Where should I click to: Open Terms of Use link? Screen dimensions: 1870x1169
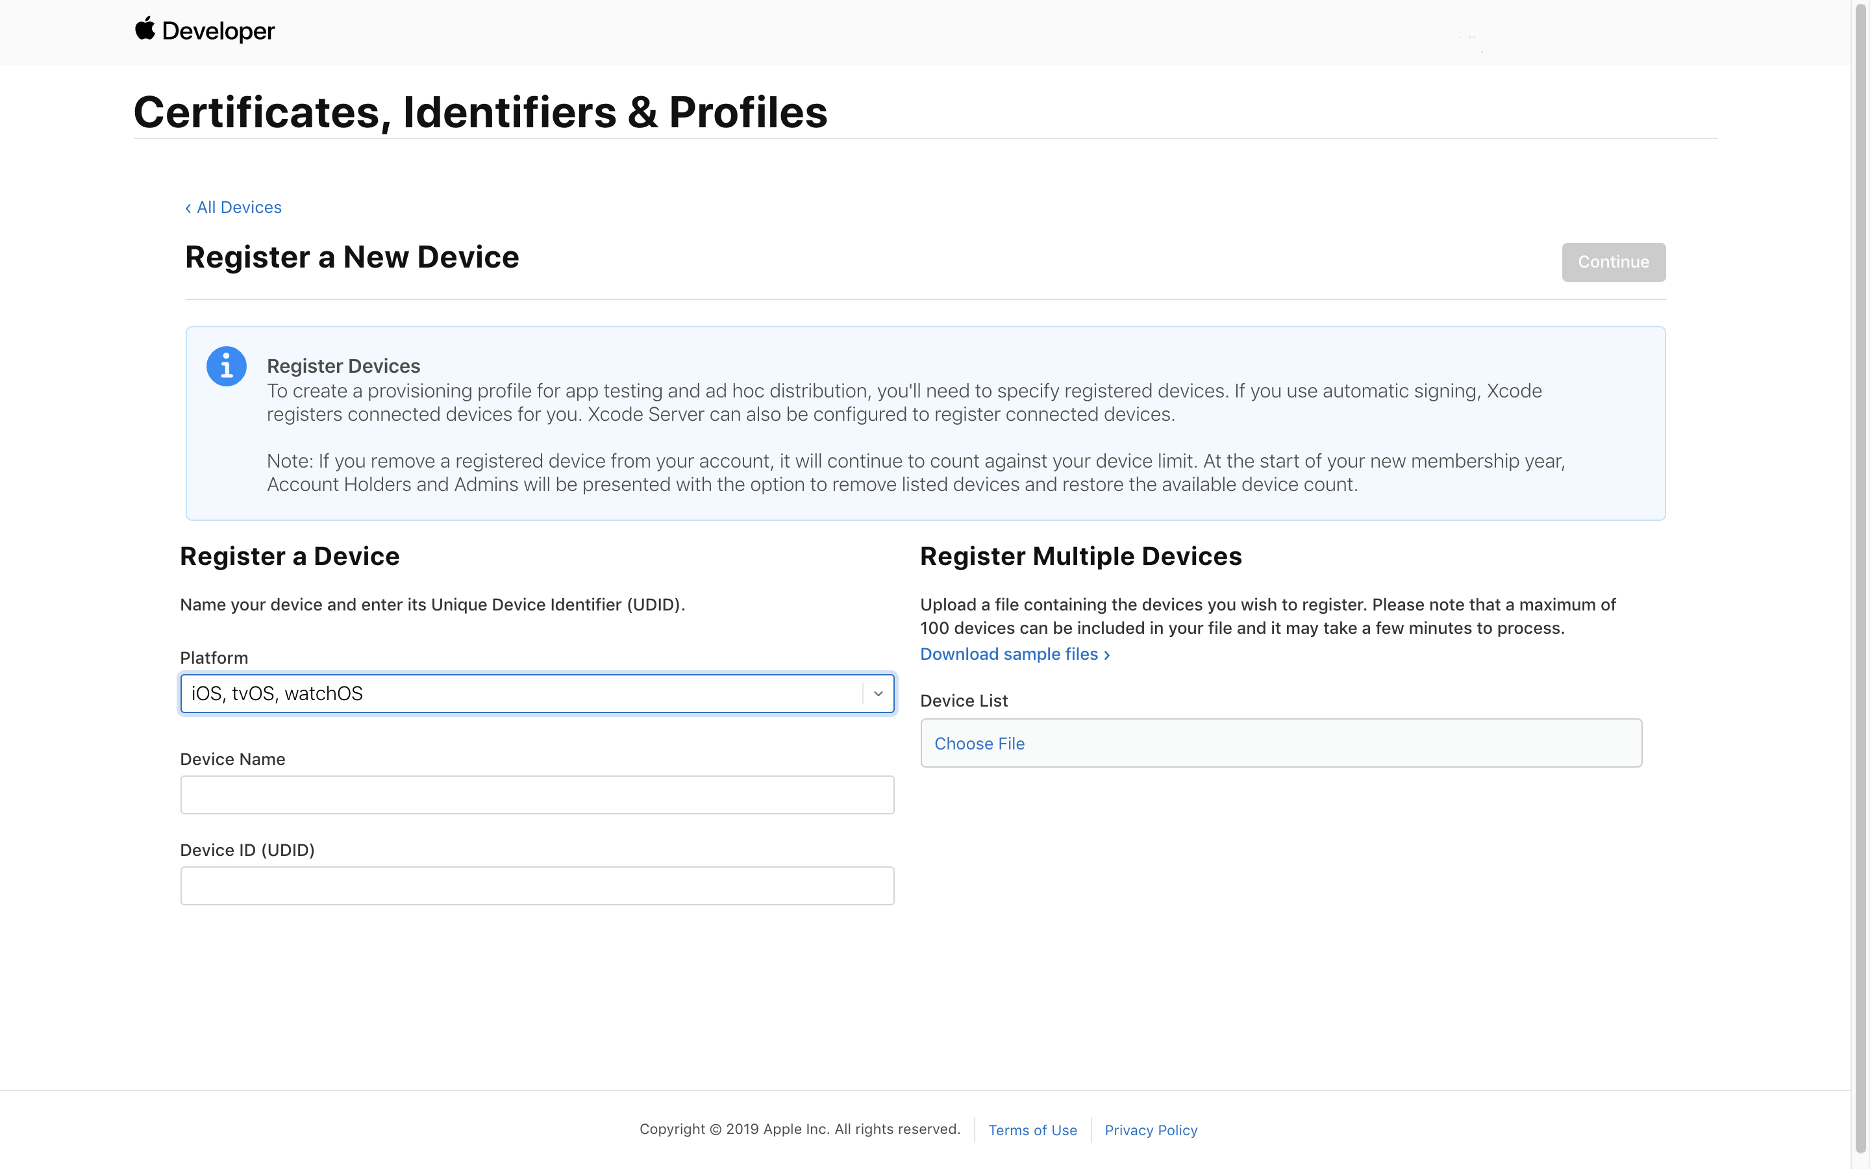[x=1032, y=1130]
